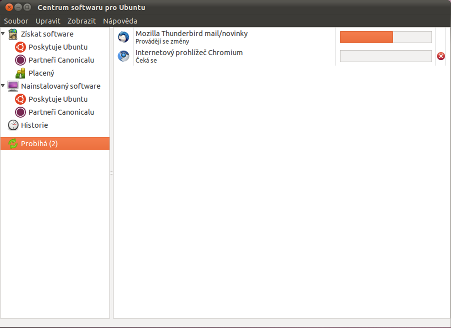Close the Centrum softwaru window
Screen dimensions: 451x328
pos(9,7)
